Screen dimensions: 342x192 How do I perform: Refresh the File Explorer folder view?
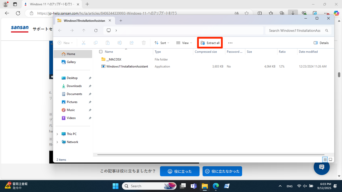[x=96, y=30]
